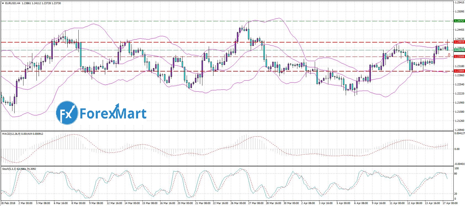Click the 26 Mar 00:00 time label
This screenshot has width=465, height=206.
(x=238, y=203)
